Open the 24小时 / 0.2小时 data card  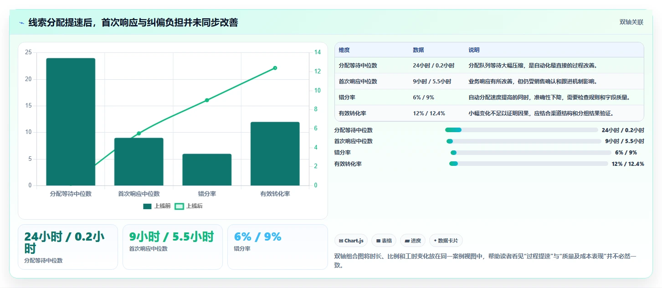pyautogui.click(x=68, y=247)
